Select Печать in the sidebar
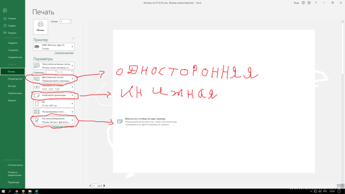Screen dimensions: 345x194 tap(12, 72)
